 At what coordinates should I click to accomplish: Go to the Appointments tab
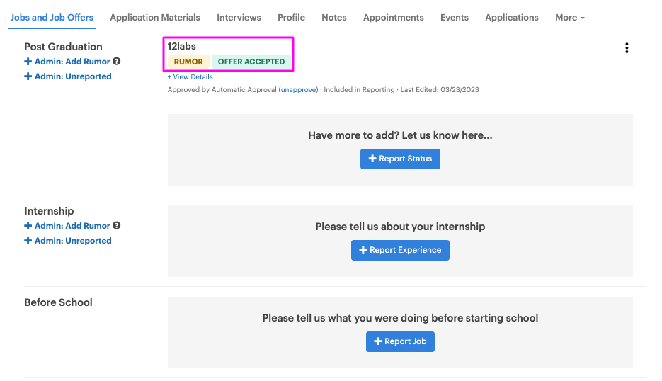[x=393, y=17]
